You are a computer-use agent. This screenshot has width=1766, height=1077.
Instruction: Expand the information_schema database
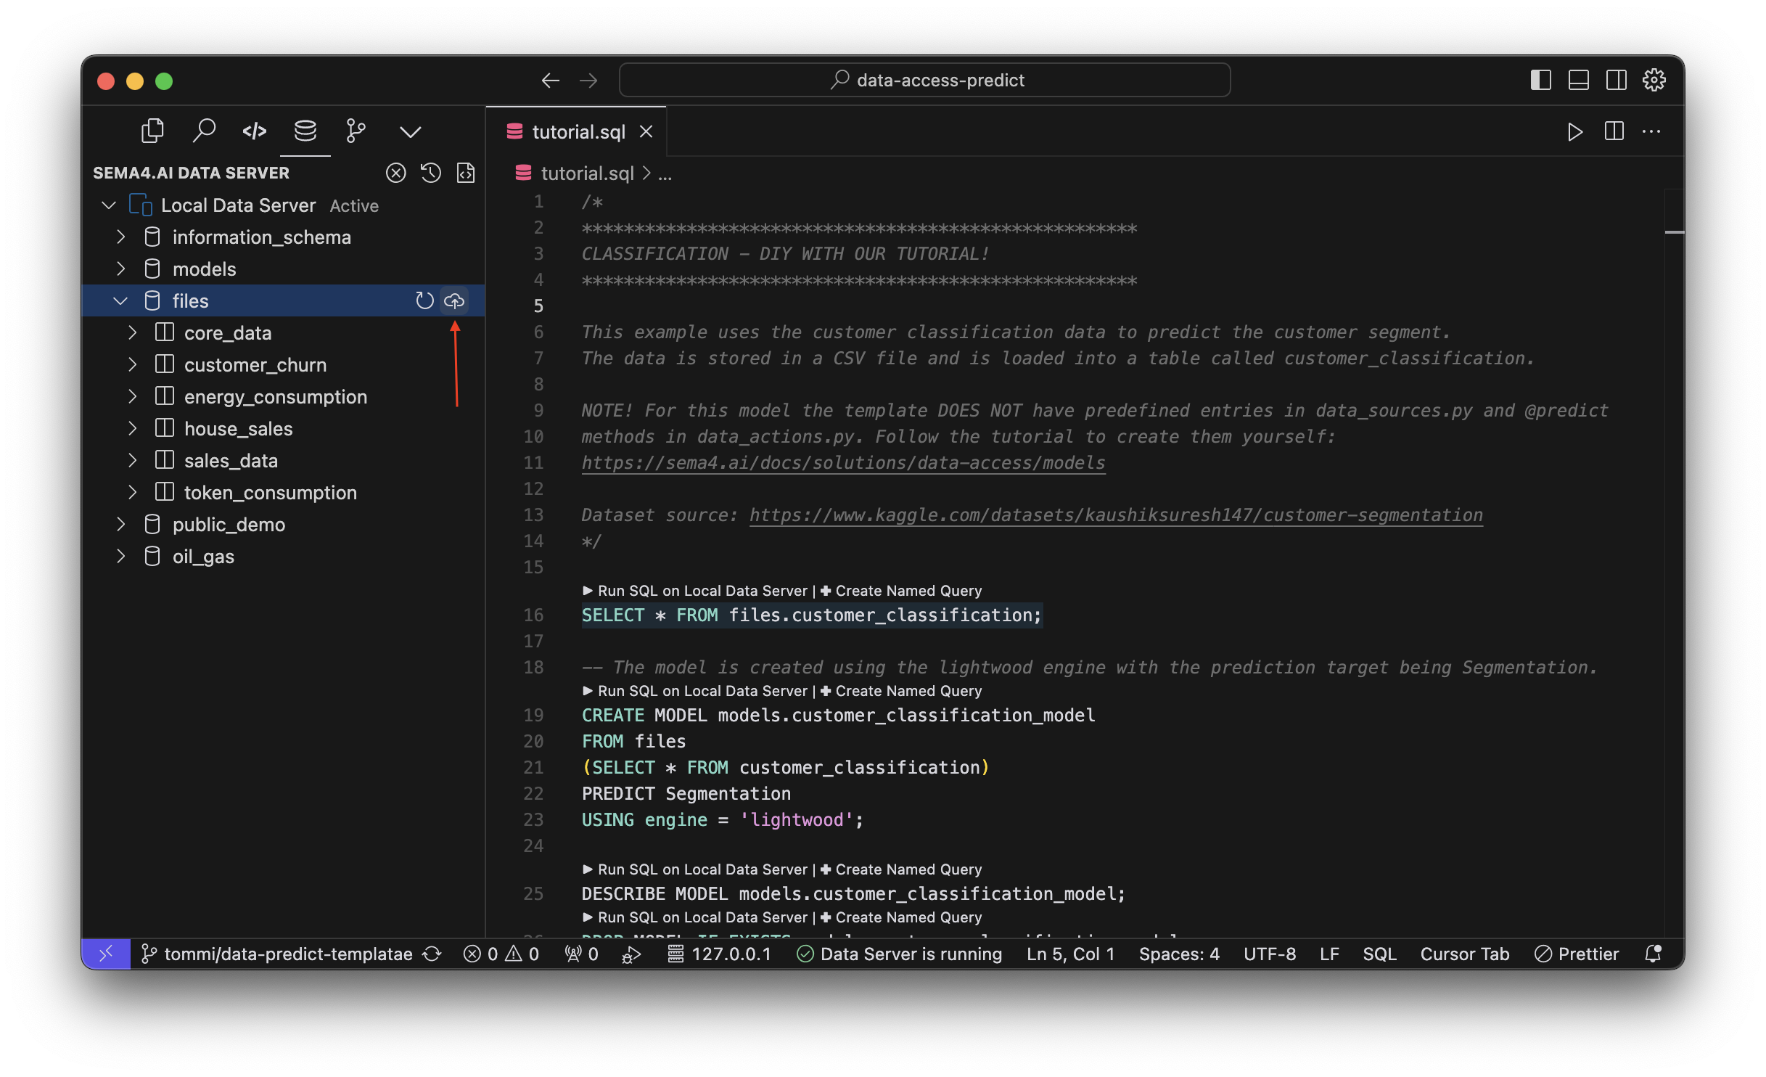coord(121,237)
